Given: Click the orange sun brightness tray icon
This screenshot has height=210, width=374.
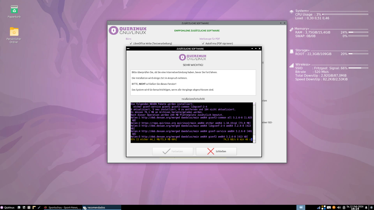Looking at the screenshot, I should (x=334, y=207).
